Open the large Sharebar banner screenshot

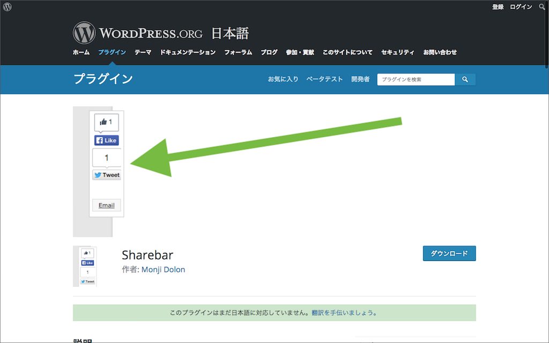(x=274, y=171)
